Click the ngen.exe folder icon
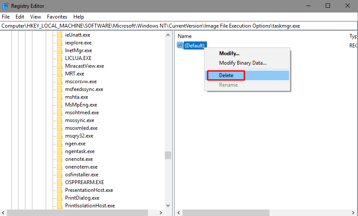The image size is (358, 216). point(60,144)
